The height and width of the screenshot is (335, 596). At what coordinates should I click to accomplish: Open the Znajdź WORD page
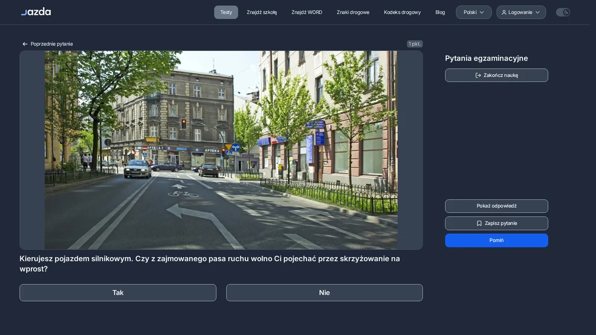[307, 12]
